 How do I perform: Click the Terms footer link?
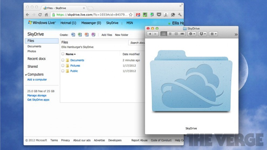tap(54, 140)
